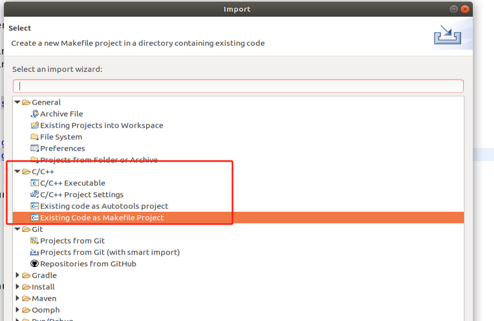Focus the import wizard filter field
The width and height of the screenshot is (494, 321).
tap(238, 86)
